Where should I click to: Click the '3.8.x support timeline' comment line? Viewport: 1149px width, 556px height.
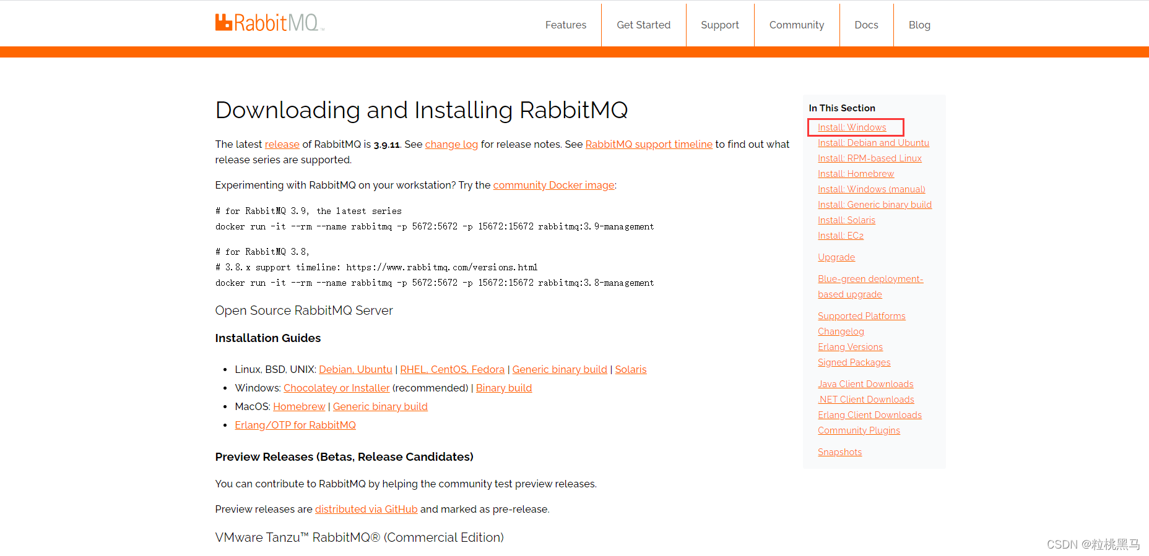[x=376, y=267]
